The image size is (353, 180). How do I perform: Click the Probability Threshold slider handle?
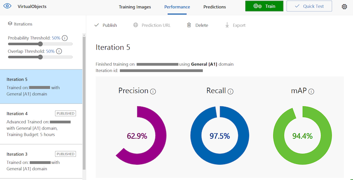coord(40,44)
